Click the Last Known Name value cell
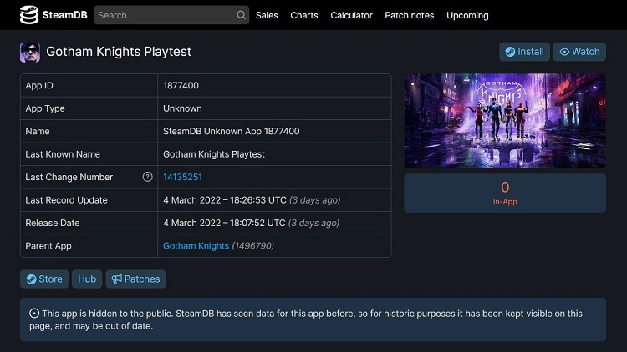Image resolution: width=627 pixels, height=352 pixels. tap(274, 154)
